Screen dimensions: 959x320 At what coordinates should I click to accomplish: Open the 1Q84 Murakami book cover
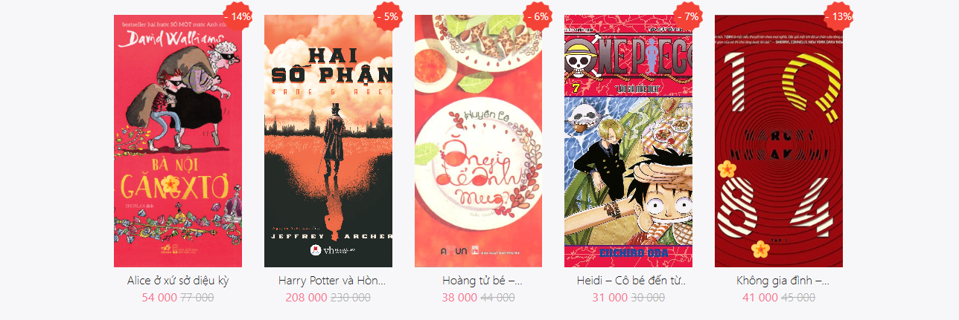pyautogui.click(x=779, y=141)
